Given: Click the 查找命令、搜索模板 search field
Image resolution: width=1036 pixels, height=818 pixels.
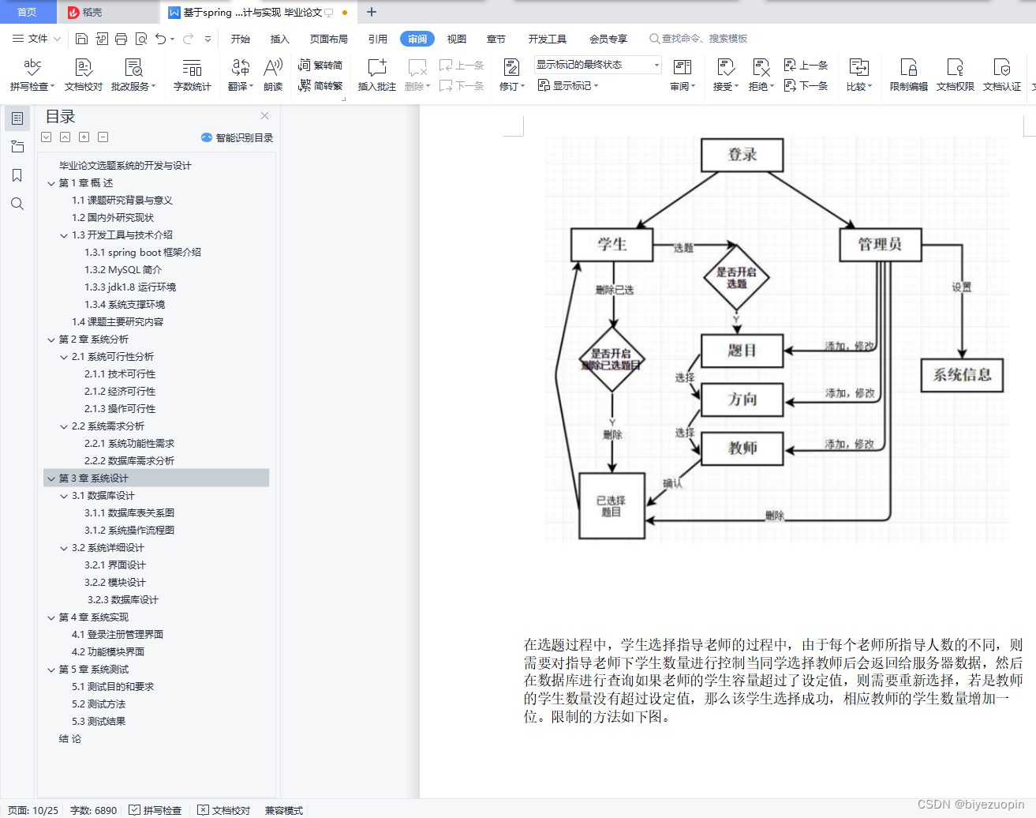Looking at the screenshot, I should coord(698,39).
